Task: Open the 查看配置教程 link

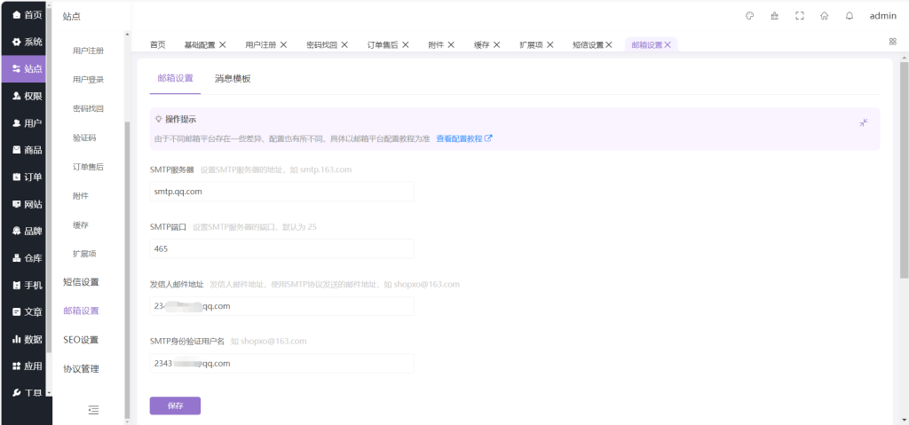Action: pos(464,138)
